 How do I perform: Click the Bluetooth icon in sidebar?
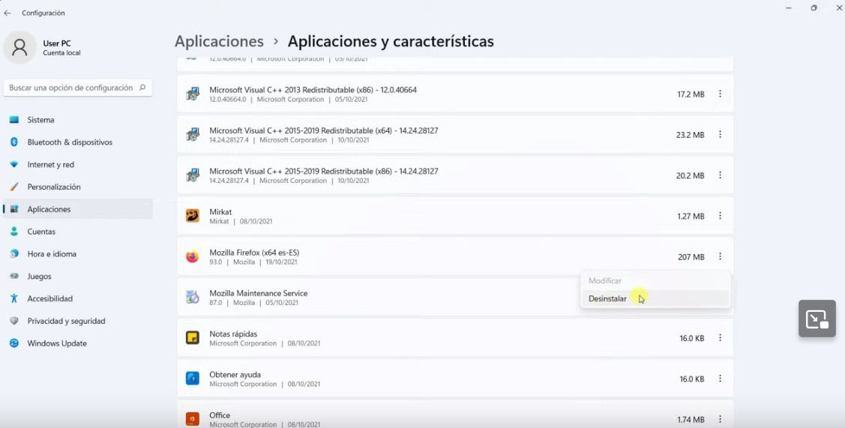point(14,142)
